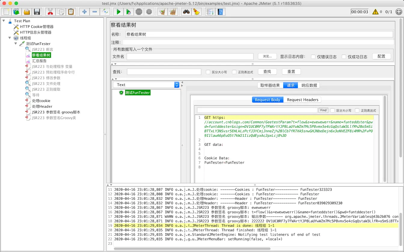Click the round icon beside 0/1
The width and height of the screenshot is (404, 252).
click(399, 12)
